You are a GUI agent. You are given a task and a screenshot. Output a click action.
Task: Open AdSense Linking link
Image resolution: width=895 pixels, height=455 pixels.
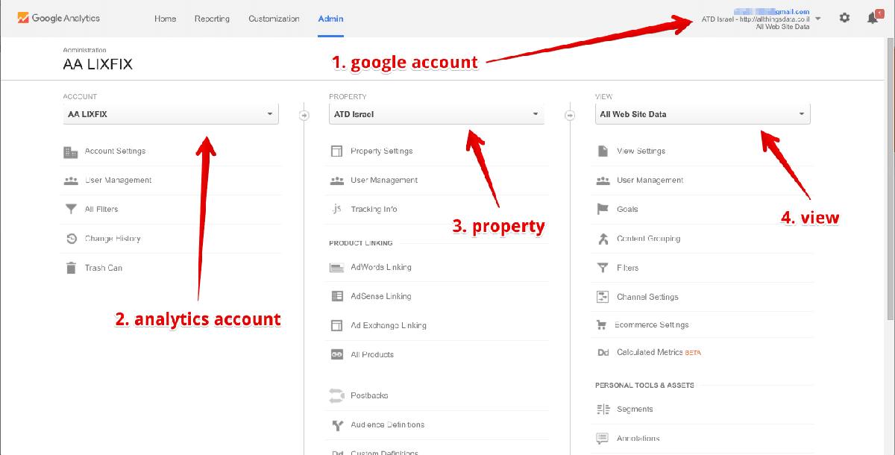click(381, 296)
